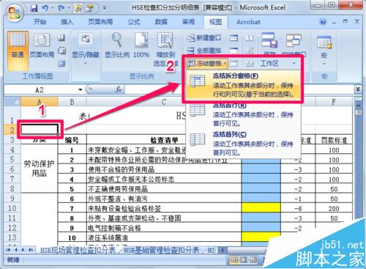
Task: Choose 冻结拆分窗格(F) from the menu
Action: pyautogui.click(x=243, y=85)
